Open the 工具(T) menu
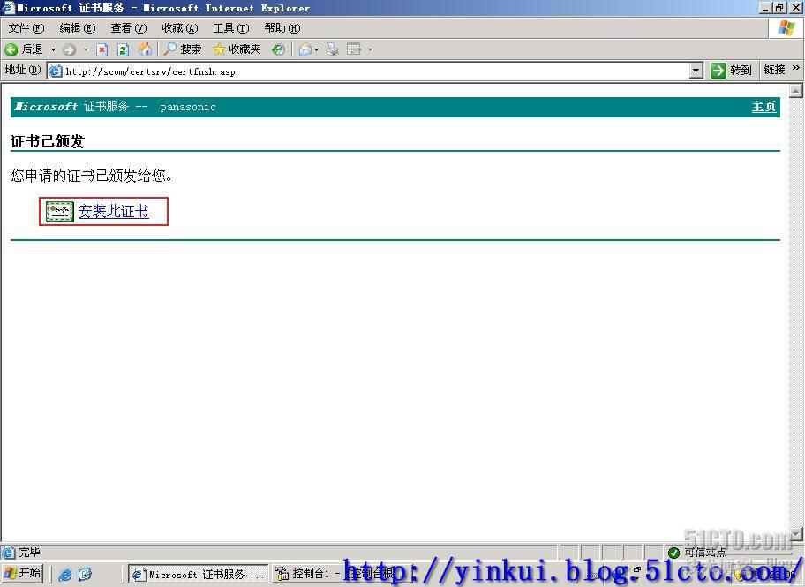Image resolution: width=805 pixels, height=587 pixels. (231, 28)
